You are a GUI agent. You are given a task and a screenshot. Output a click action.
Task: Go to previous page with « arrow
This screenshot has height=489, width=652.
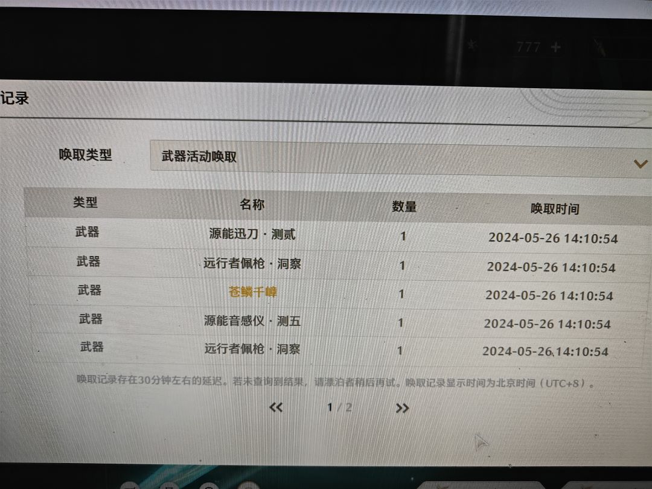click(276, 407)
